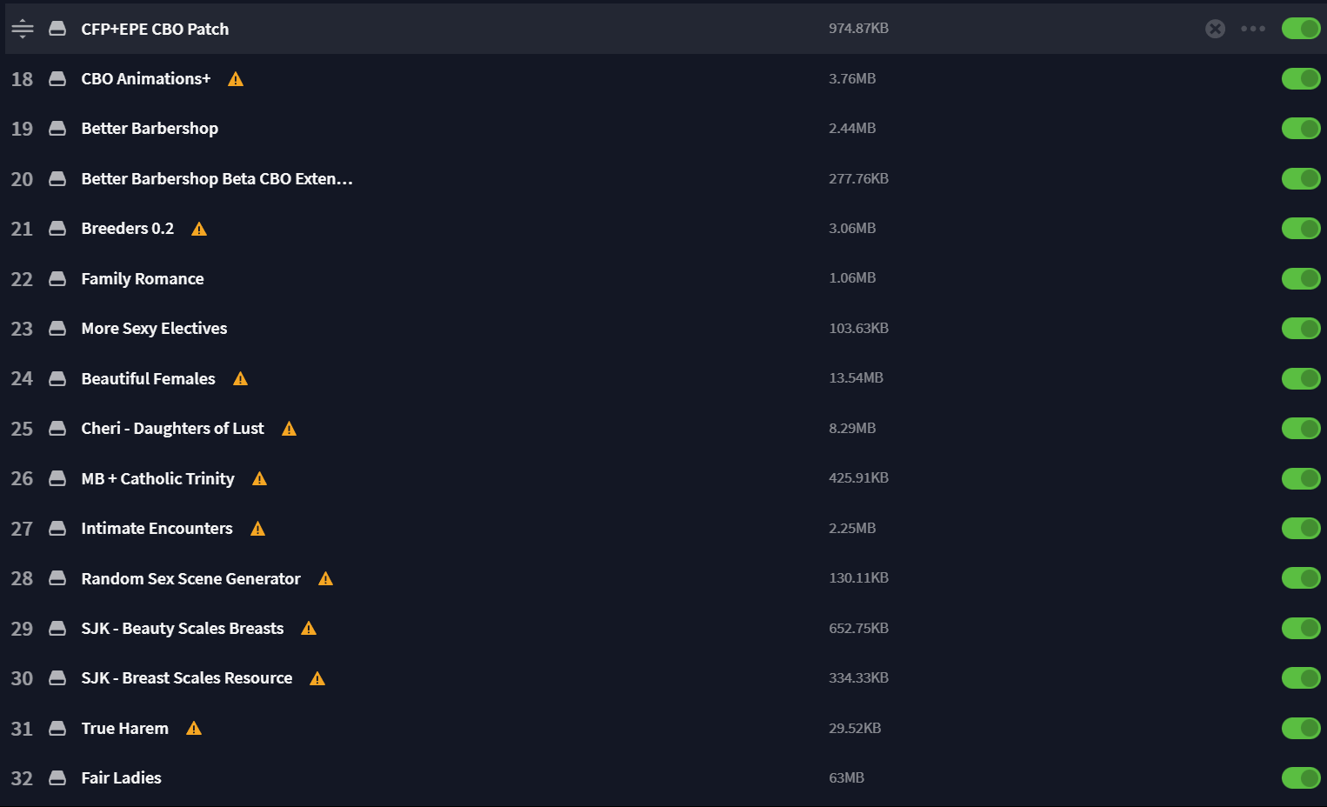Click load order number 28
The image size is (1327, 807).
22,579
